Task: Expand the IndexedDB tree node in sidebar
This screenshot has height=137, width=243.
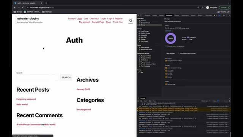Action: [138, 35]
